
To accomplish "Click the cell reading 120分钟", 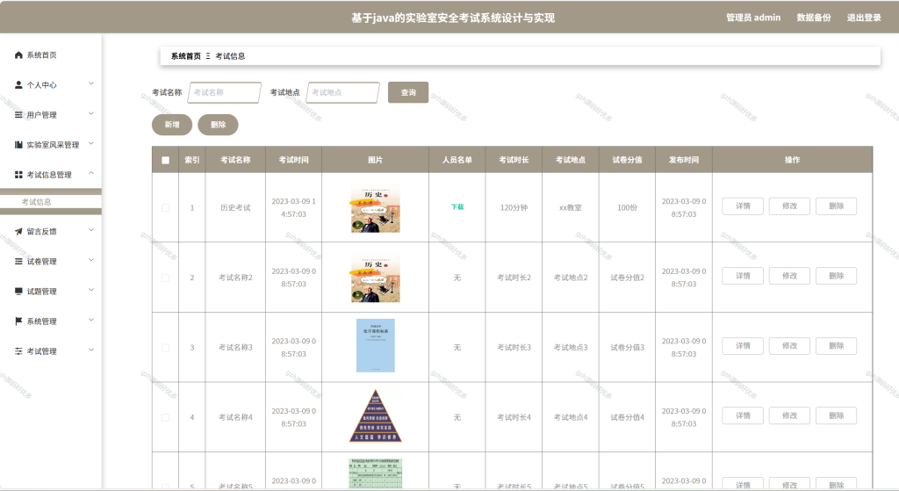I will 514,207.
